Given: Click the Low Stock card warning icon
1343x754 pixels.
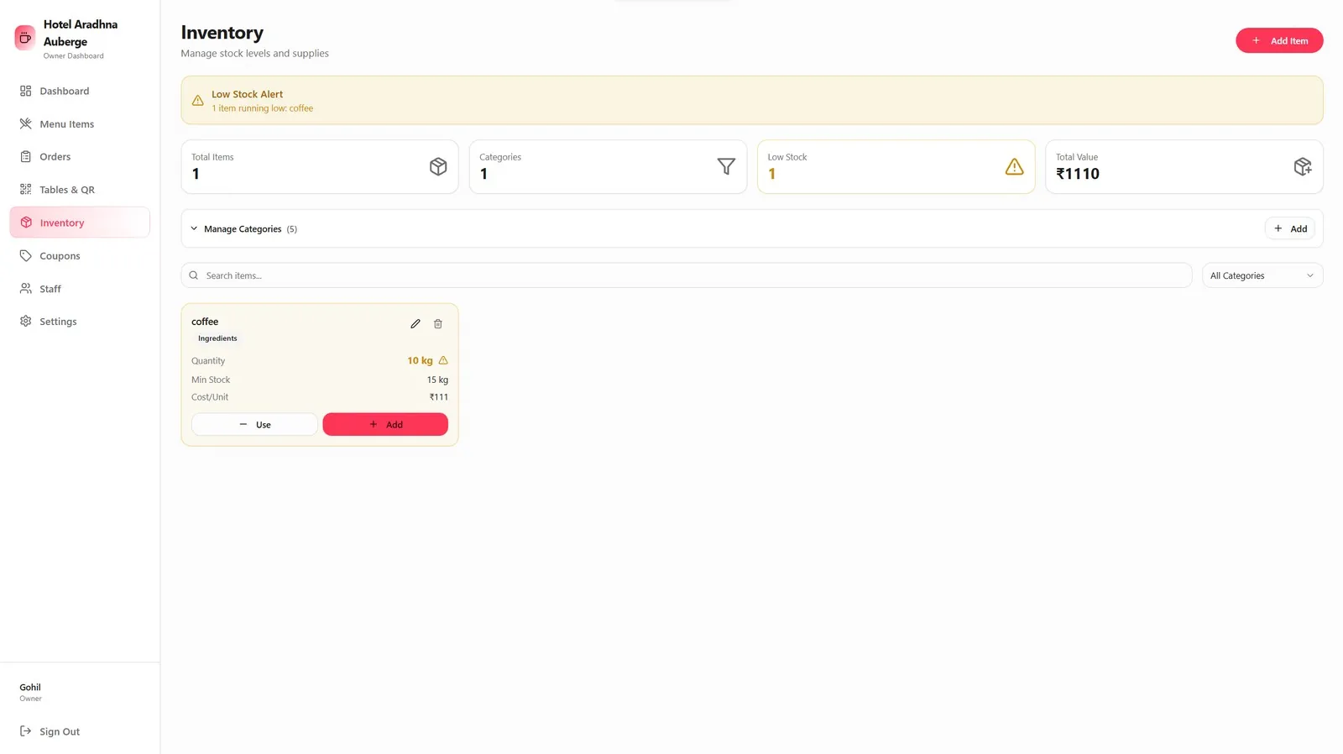Looking at the screenshot, I should (1014, 166).
